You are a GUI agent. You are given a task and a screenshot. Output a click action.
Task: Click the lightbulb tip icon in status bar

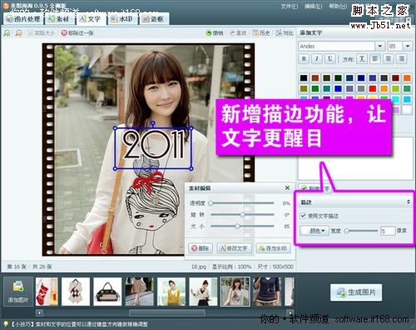5,324
